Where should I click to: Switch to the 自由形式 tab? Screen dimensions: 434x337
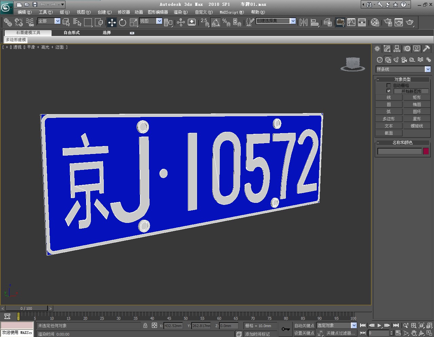tap(72, 33)
